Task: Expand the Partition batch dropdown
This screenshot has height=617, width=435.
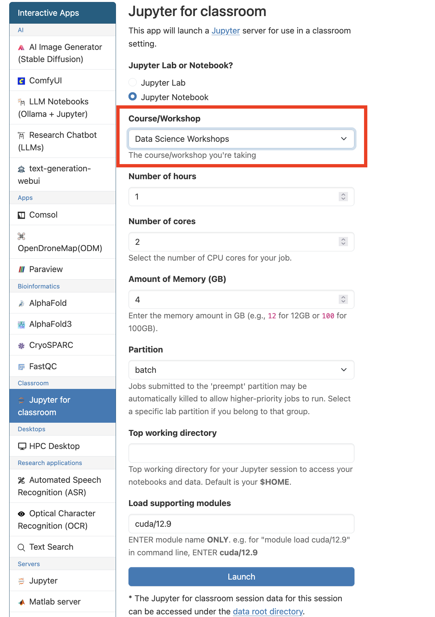Action: pyautogui.click(x=241, y=370)
